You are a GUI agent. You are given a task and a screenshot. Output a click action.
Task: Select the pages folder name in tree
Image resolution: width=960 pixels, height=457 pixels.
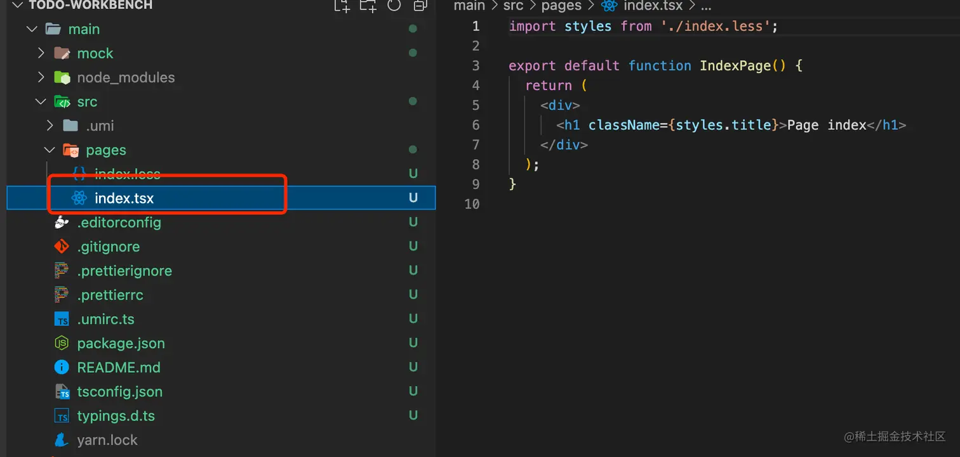106,150
